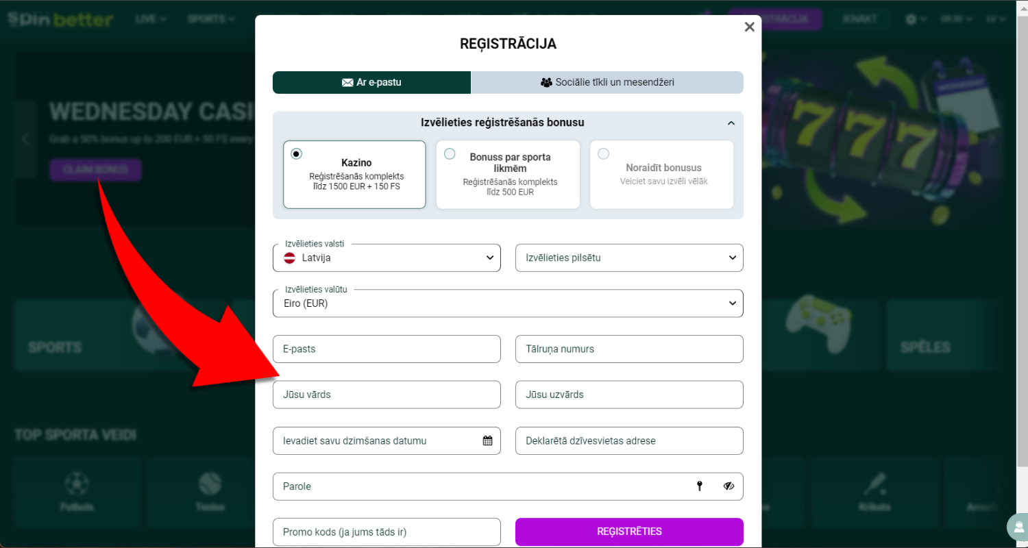Toggle password visibility eye icon
The image size is (1028, 548).
point(729,486)
